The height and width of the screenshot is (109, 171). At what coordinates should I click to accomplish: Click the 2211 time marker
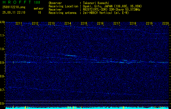click(x=19, y=24)
